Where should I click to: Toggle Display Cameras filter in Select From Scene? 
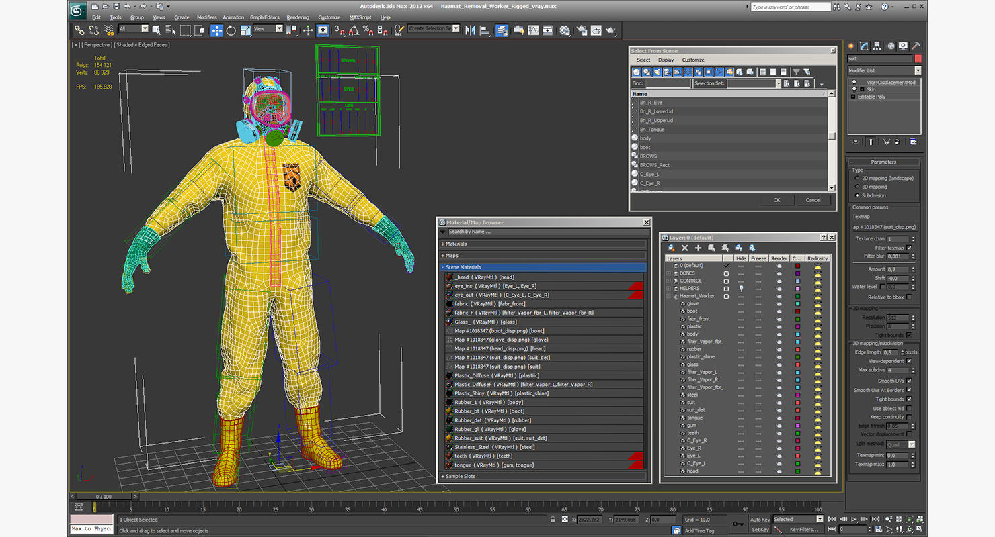pos(668,72)
